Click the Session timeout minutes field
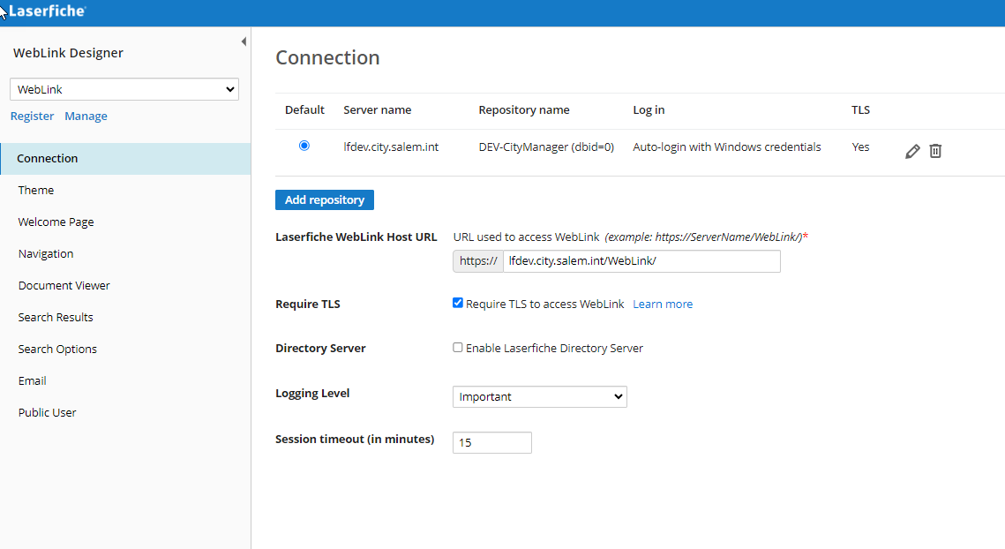 tap(492, 442)
